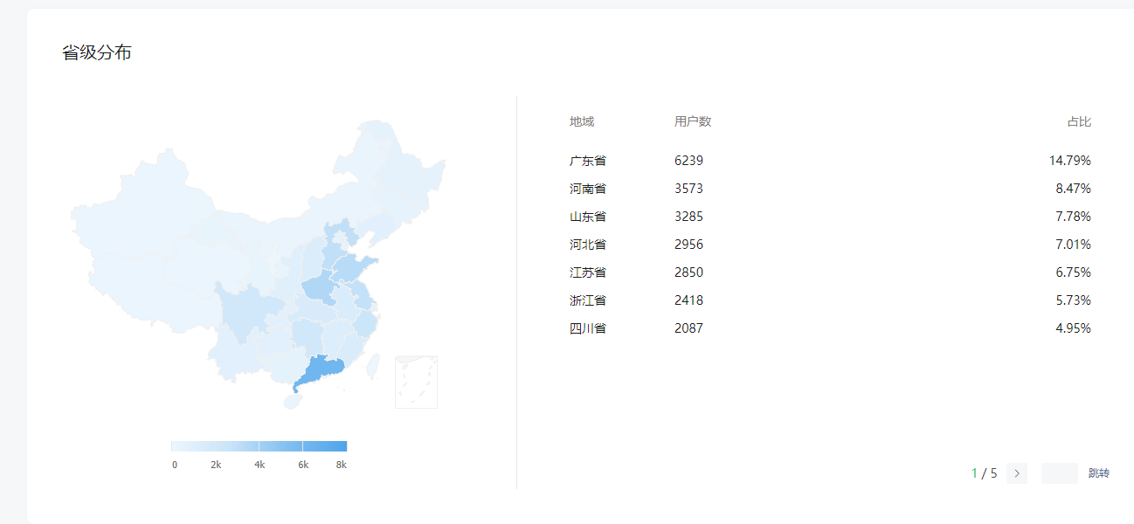This screenshot has height=524, width=1134.
Task: Click the South China Sea inset map
Action: tap(416, 382)
